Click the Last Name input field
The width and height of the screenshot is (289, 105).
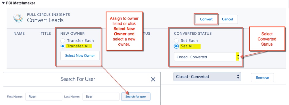pyautogui.click(x=101, y=96)
